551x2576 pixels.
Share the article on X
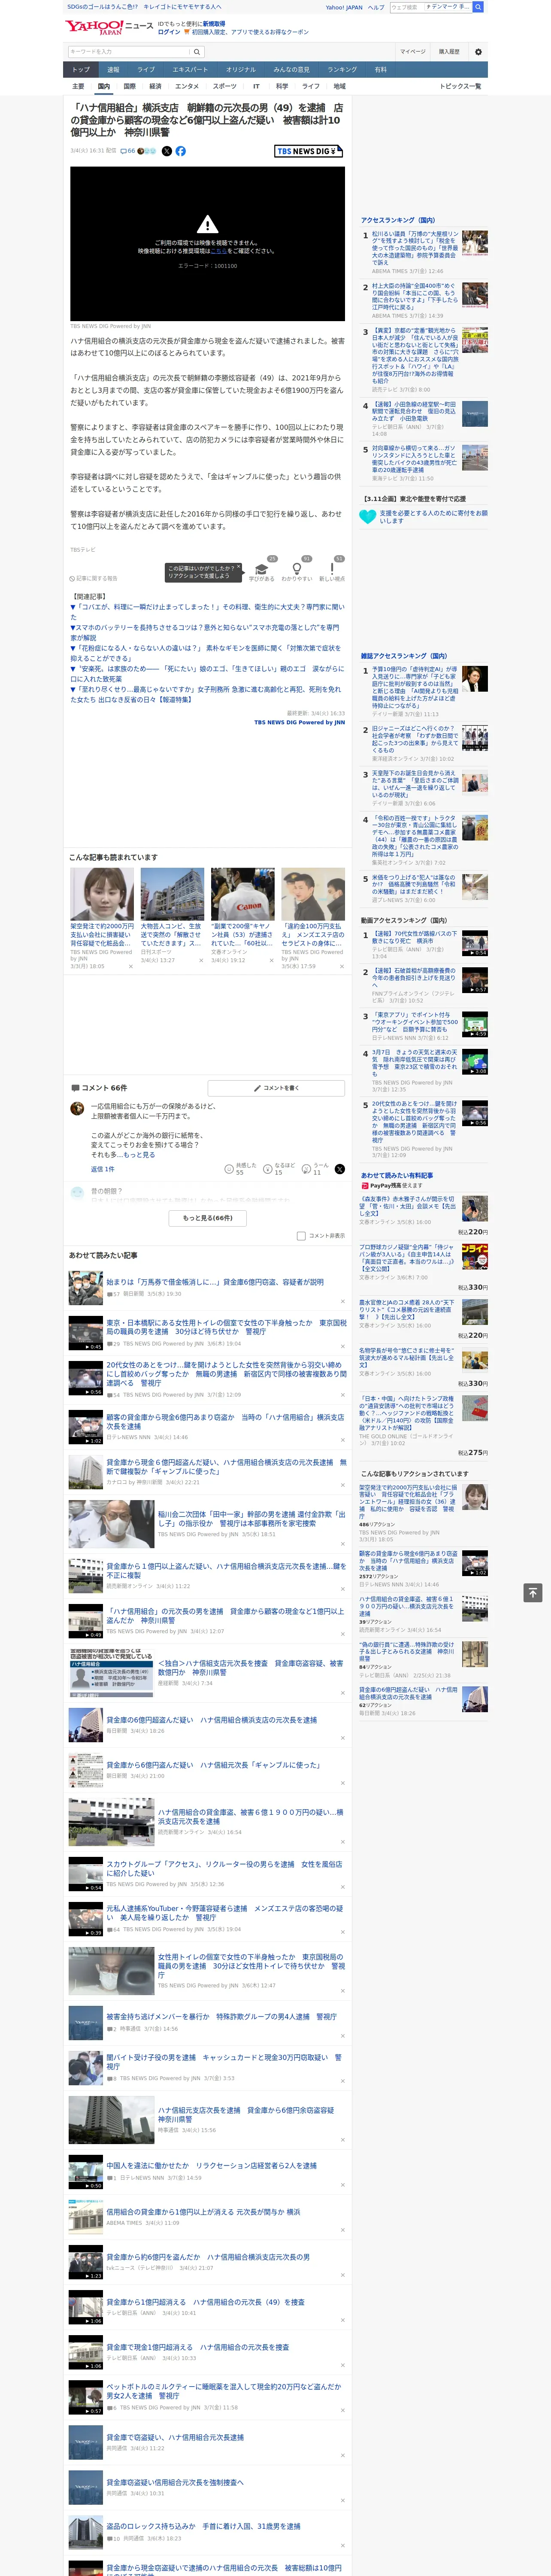167,151
